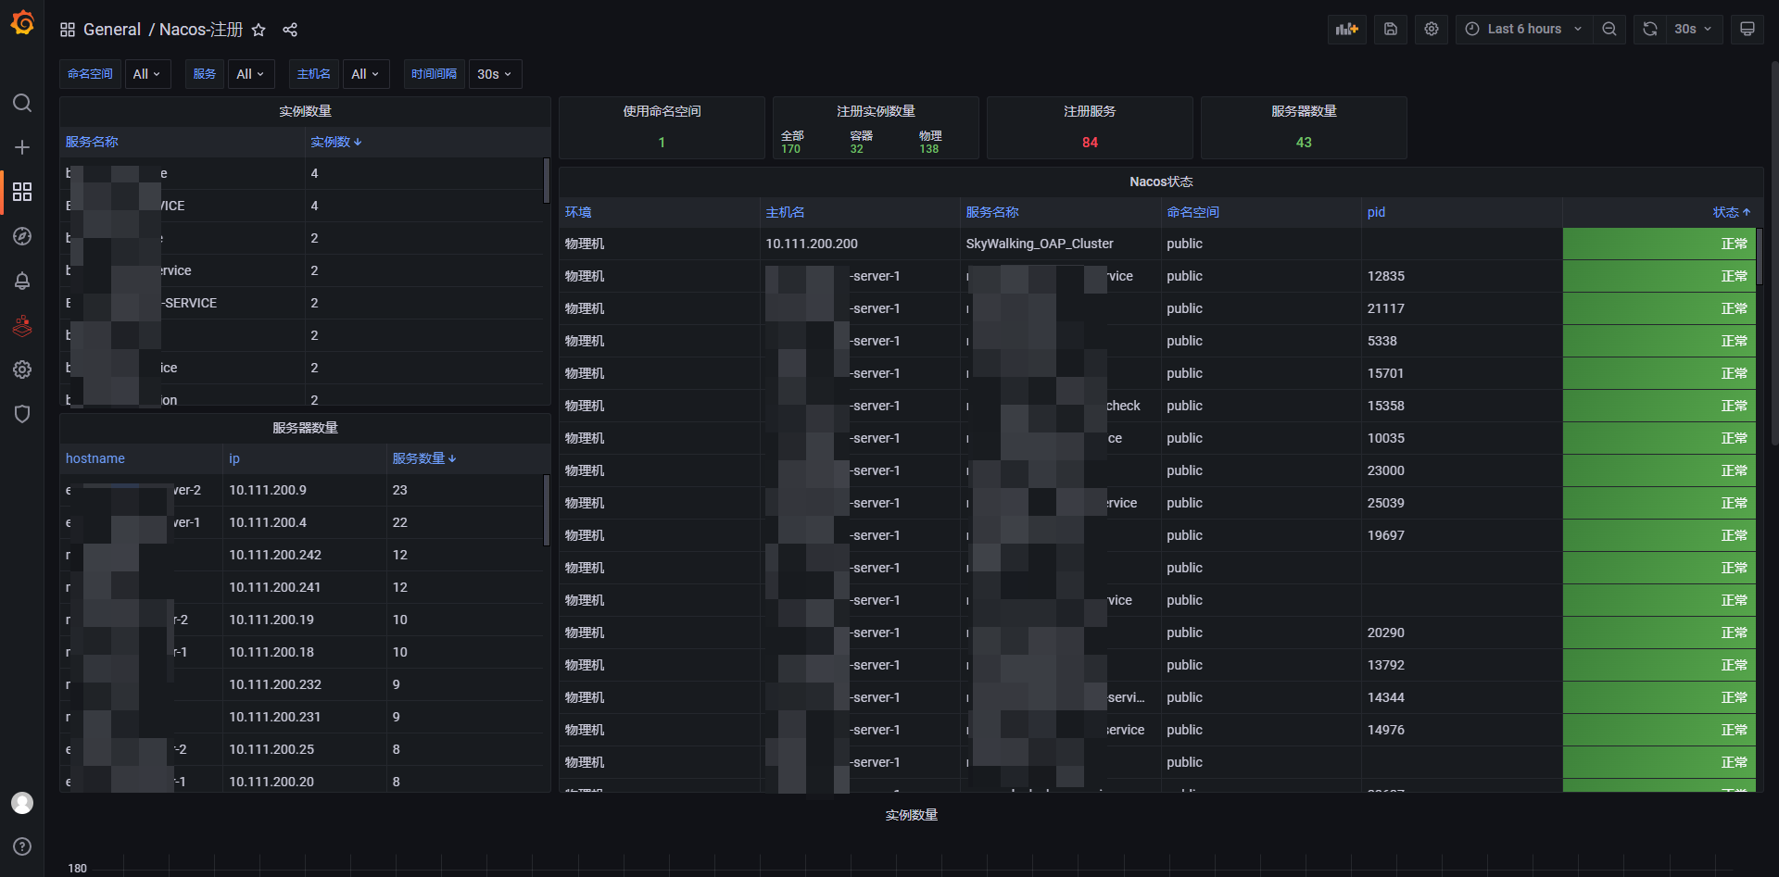Sort Nacos状态 table by 主机名 column

(785, 212)
